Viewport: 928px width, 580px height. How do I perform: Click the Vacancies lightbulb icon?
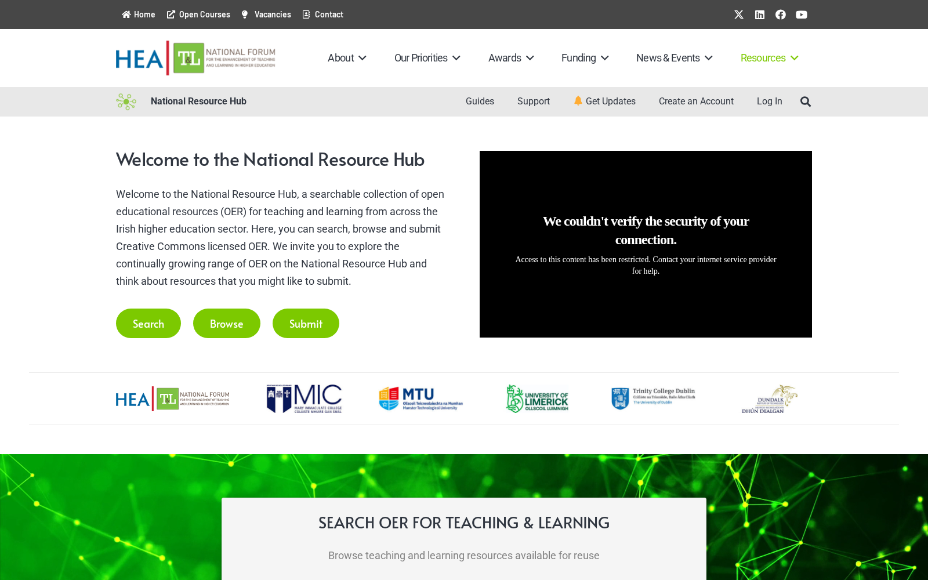245,14
